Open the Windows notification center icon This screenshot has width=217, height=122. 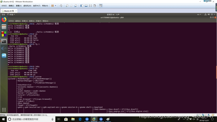pyautogui.click(x=212, y=119)
